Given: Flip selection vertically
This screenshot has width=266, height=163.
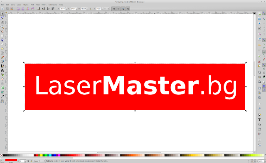Looking at the screenshot, I should point(32,9).
